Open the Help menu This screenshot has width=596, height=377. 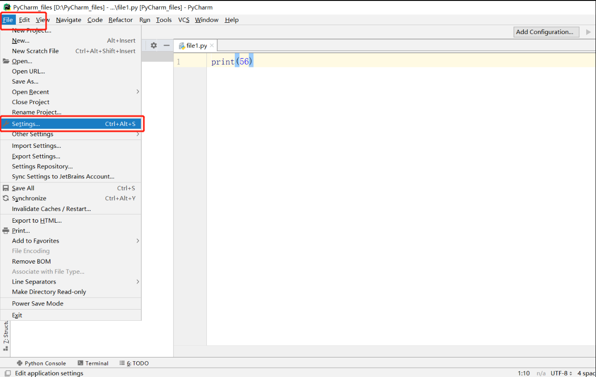(232, 20)
